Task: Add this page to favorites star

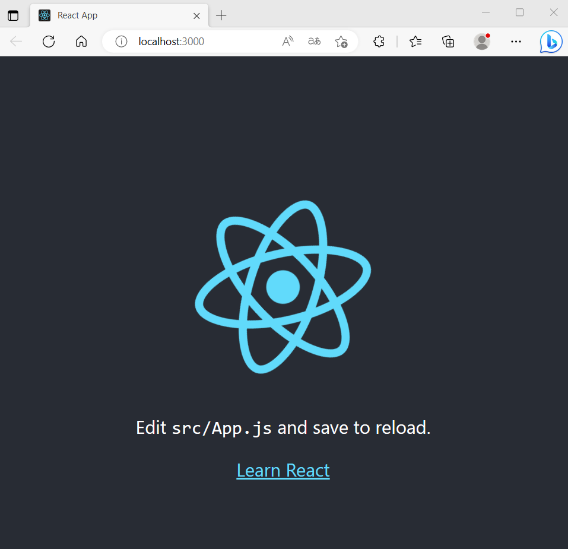Action: coord(341,42)
